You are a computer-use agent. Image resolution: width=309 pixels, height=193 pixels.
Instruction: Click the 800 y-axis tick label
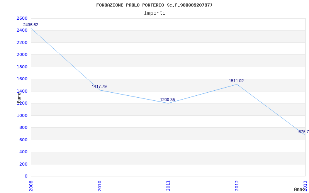tap(23, 128)
